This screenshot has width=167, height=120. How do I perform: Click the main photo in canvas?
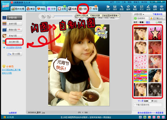pyautogui.click(x=79, y=65)
